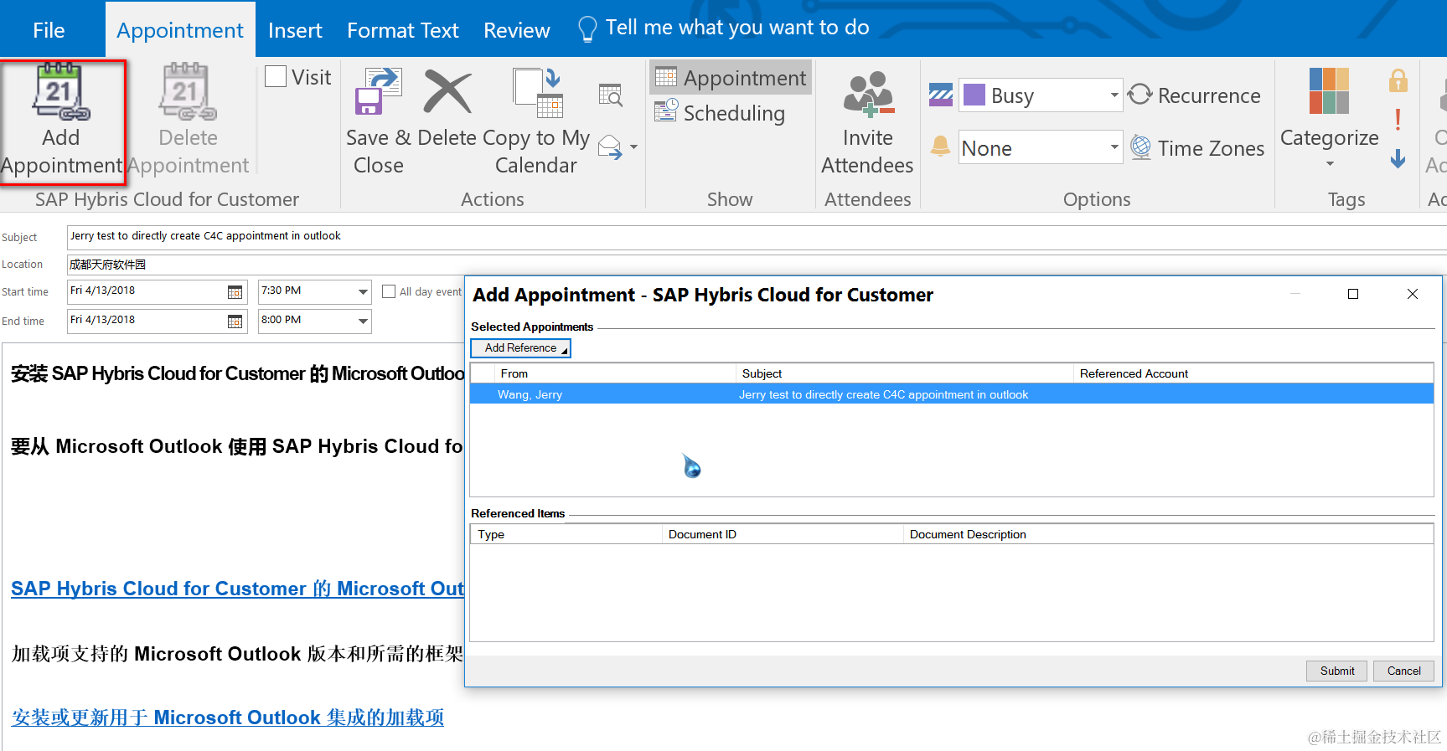Click the End time date field

157,321
